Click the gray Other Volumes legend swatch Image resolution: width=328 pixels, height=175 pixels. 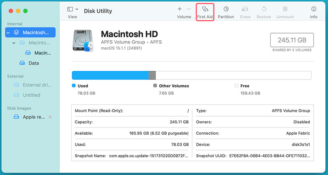click(155, 86)
